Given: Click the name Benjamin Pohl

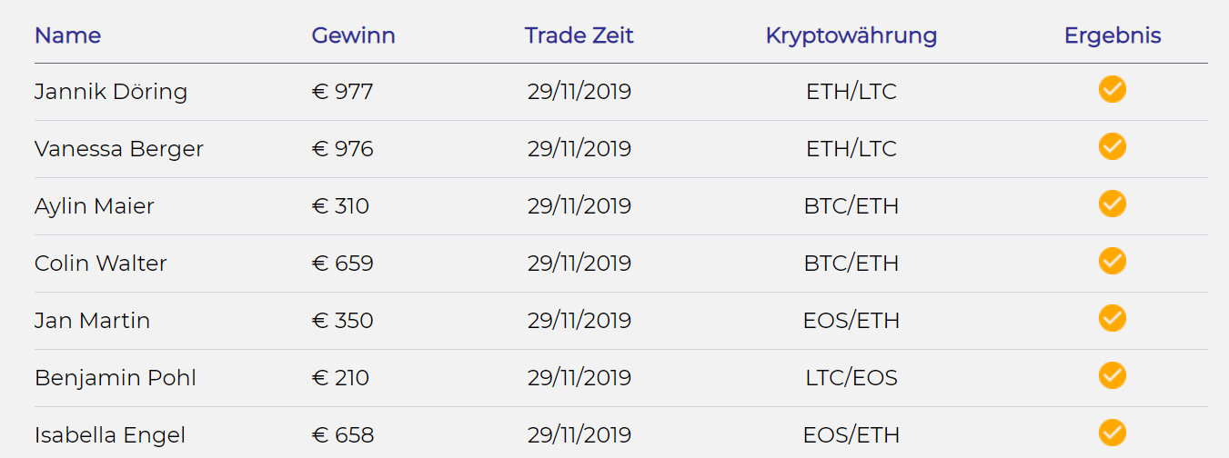Looking at the screenshot, I should (116, 379).
